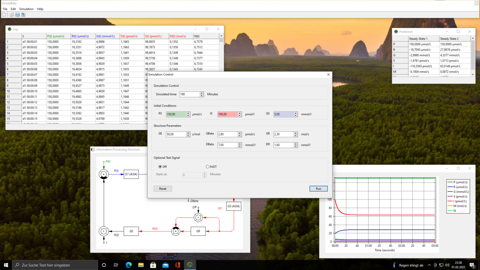Viewport: 480px width, 270px height.
Task: Open Microsoft Store from the taskbar
Action: tap(153, 265)
